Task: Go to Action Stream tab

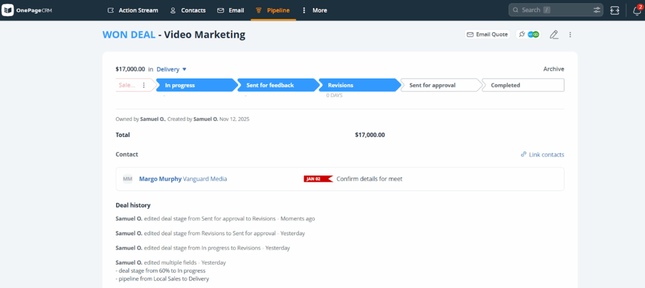Action: [132, 10]
